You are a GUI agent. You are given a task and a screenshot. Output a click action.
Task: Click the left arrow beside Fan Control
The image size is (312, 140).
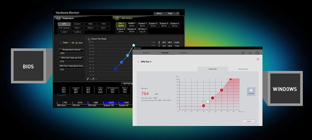pos(114,18)
